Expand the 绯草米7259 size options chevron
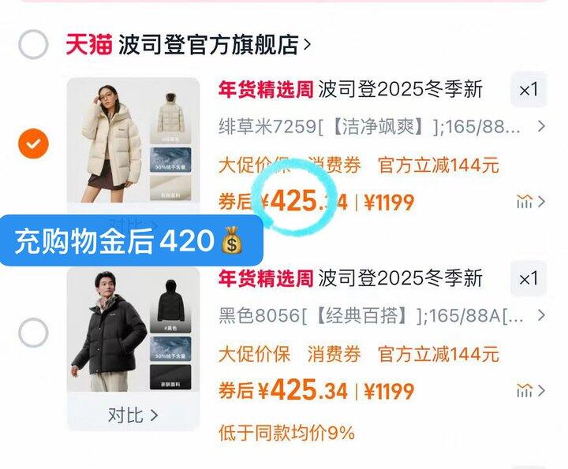 click(x=541, y=126)
